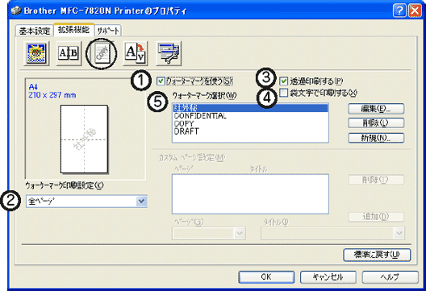Open the device options wrench icon
Image resolution: width=426 pixels, height=291 pixels.
(169, 53)
